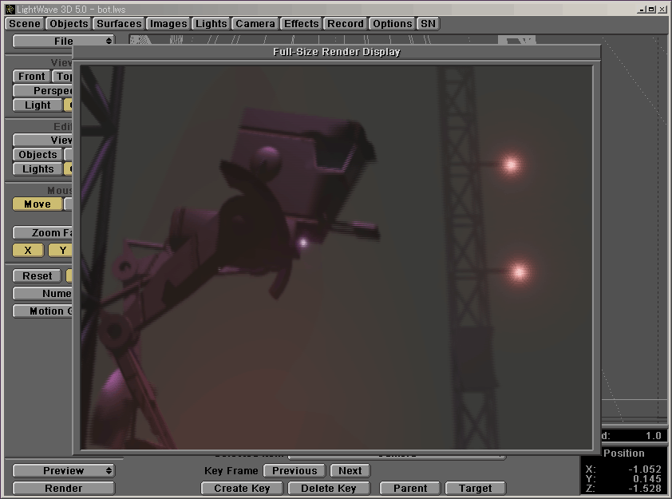This screenshot has height=499, width=672.
Task: Open the Effects panel tab
Action: [x=302, y=24]
